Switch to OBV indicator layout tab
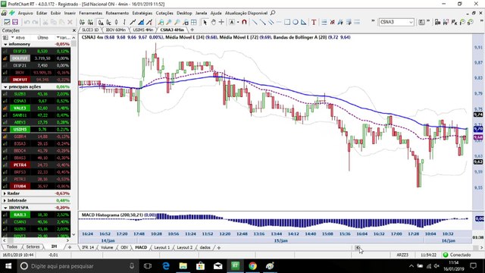 (124, 247)
